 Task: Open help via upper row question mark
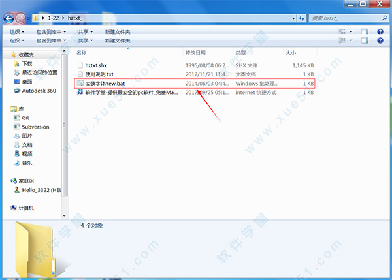point(380,31)
